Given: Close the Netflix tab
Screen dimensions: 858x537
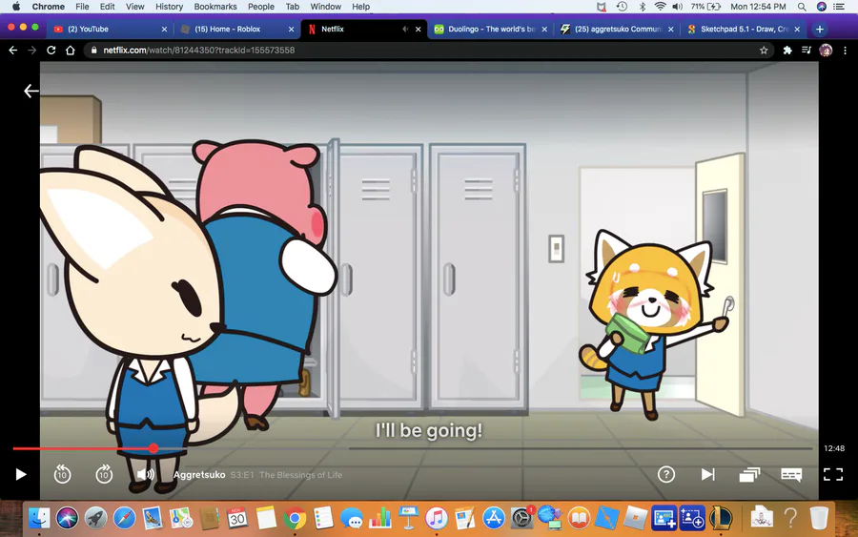Looking at the screenshot, I should coord(419,29).
